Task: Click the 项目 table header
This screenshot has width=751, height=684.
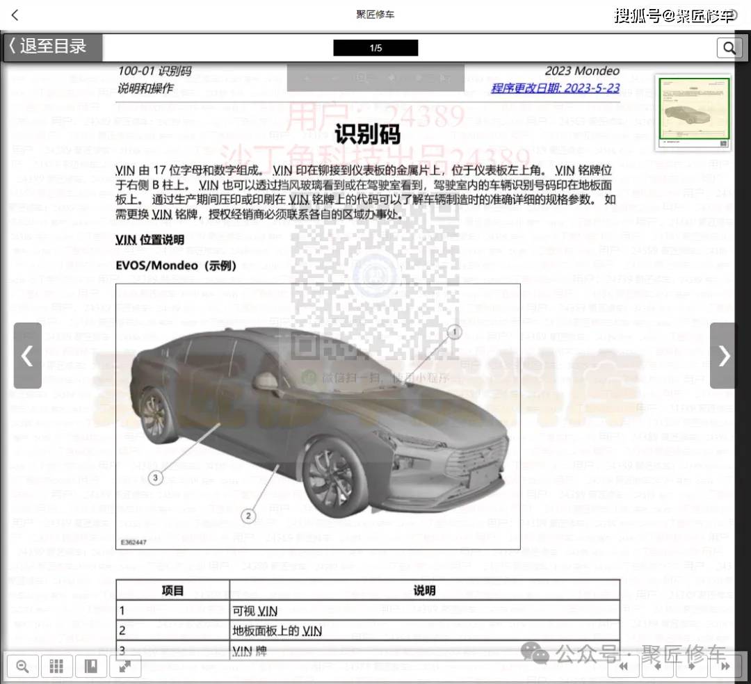Action: click(172, 591)
